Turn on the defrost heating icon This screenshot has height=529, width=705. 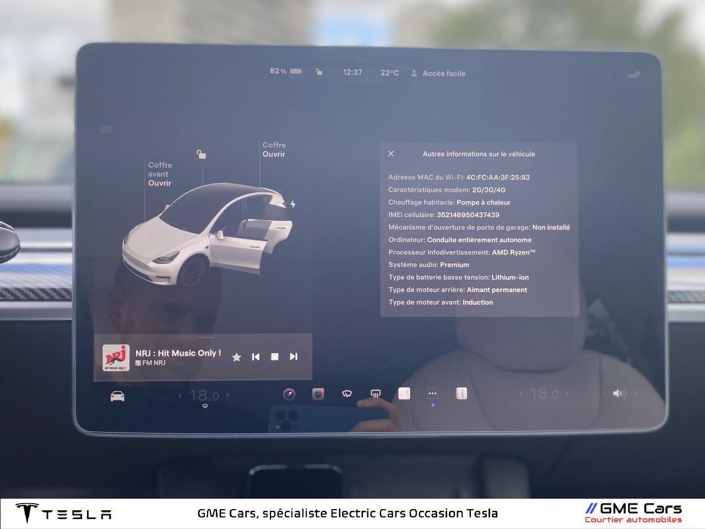pyautogui.click(x=376, y=393)
